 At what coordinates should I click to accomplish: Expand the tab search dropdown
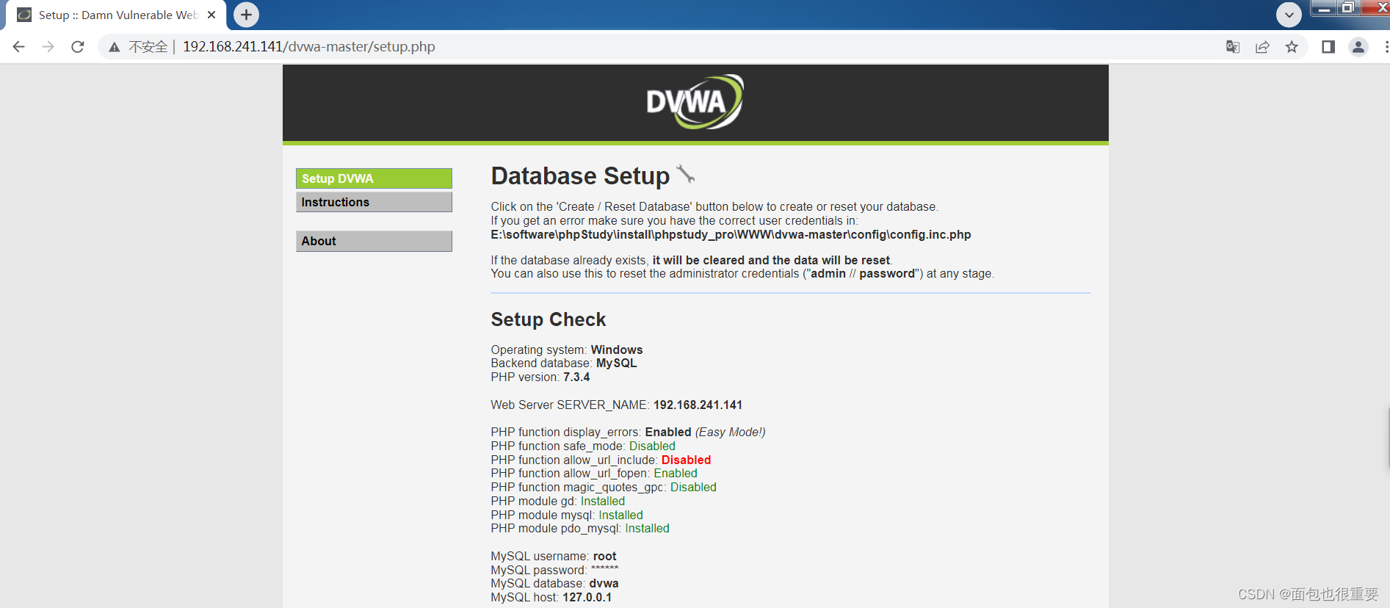(1289, 15)
